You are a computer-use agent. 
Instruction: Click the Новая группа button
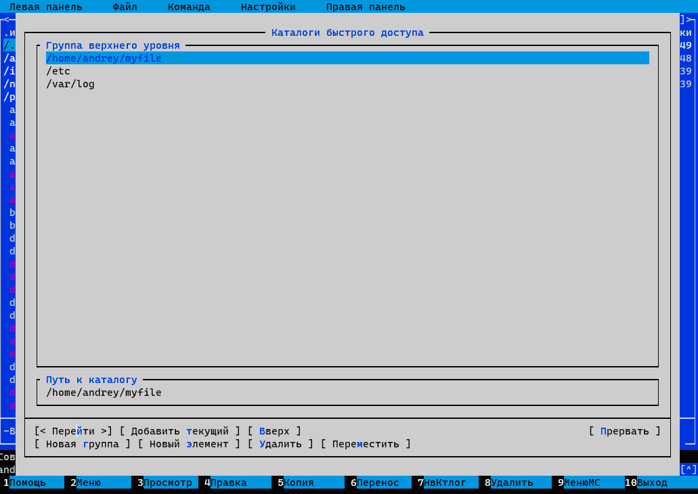pyautogui.click(x=83, y=444)
